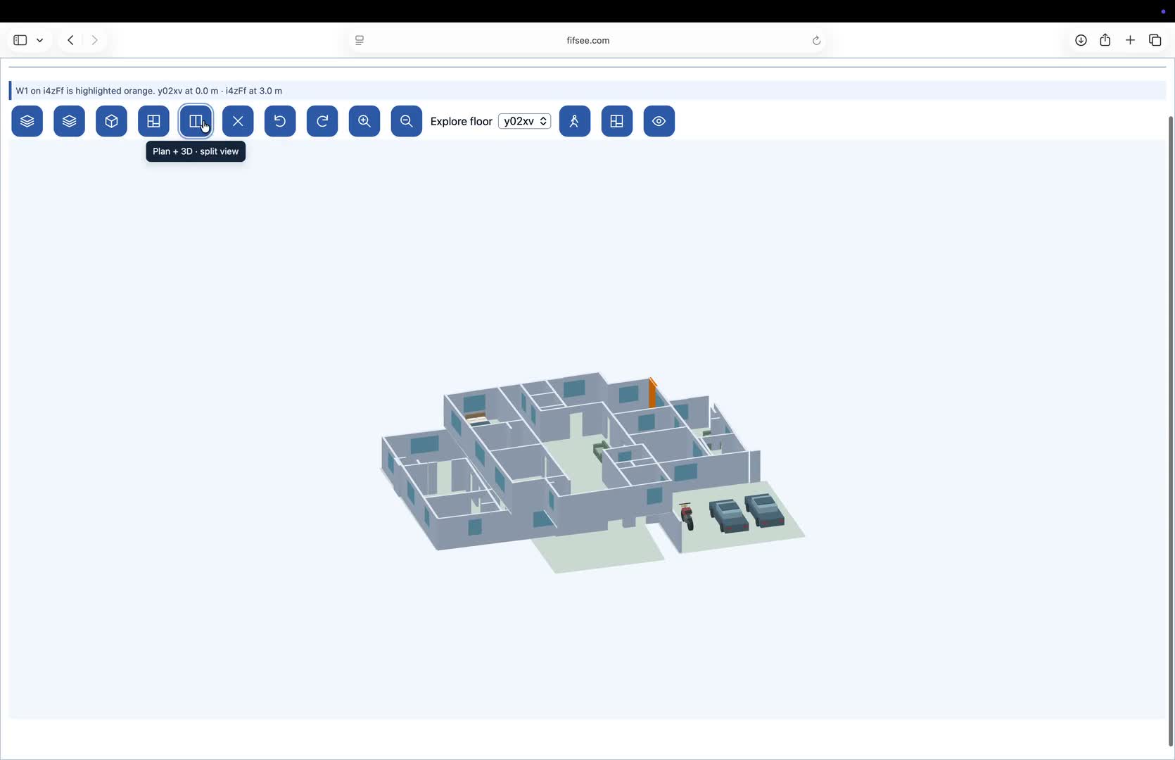Click the orange highlighted wall W1
The height and width of the screenshot is (760, 1175).
[x=652, y=393]
